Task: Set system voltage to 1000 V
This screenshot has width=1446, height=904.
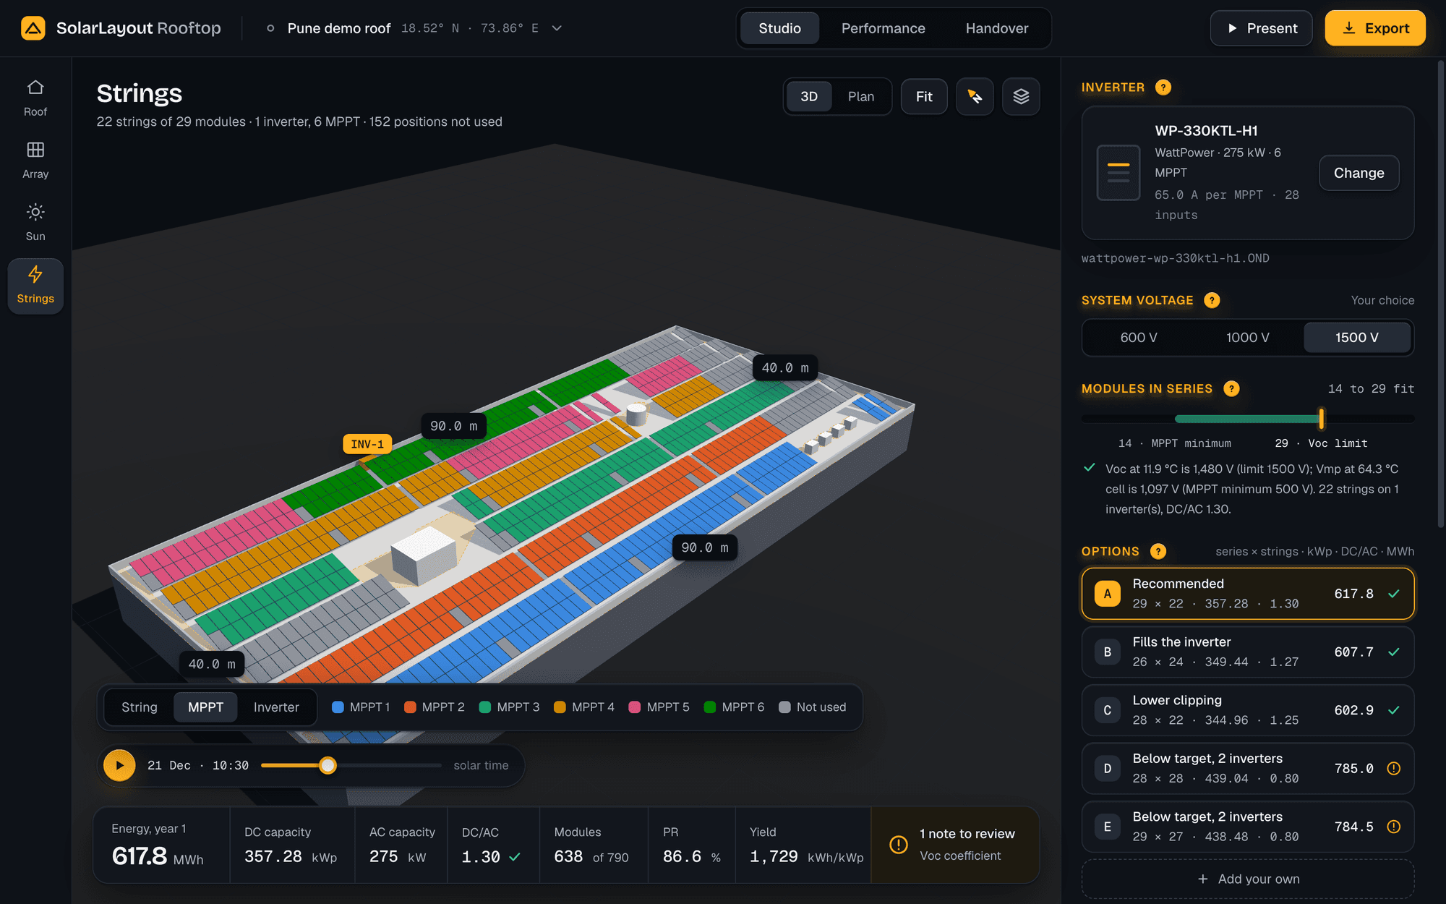Action: tap(1248, 338)
